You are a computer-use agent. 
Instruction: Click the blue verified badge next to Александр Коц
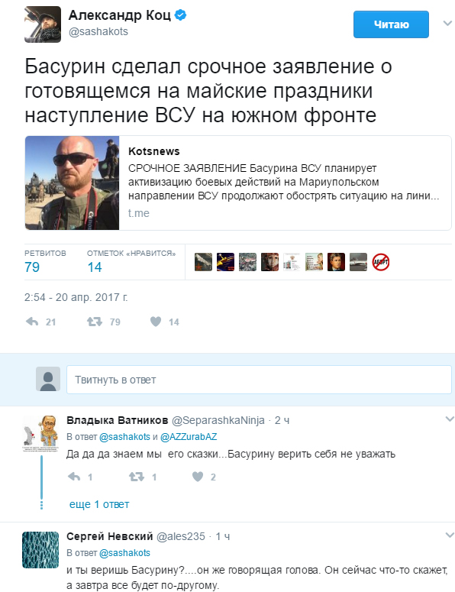181,15
